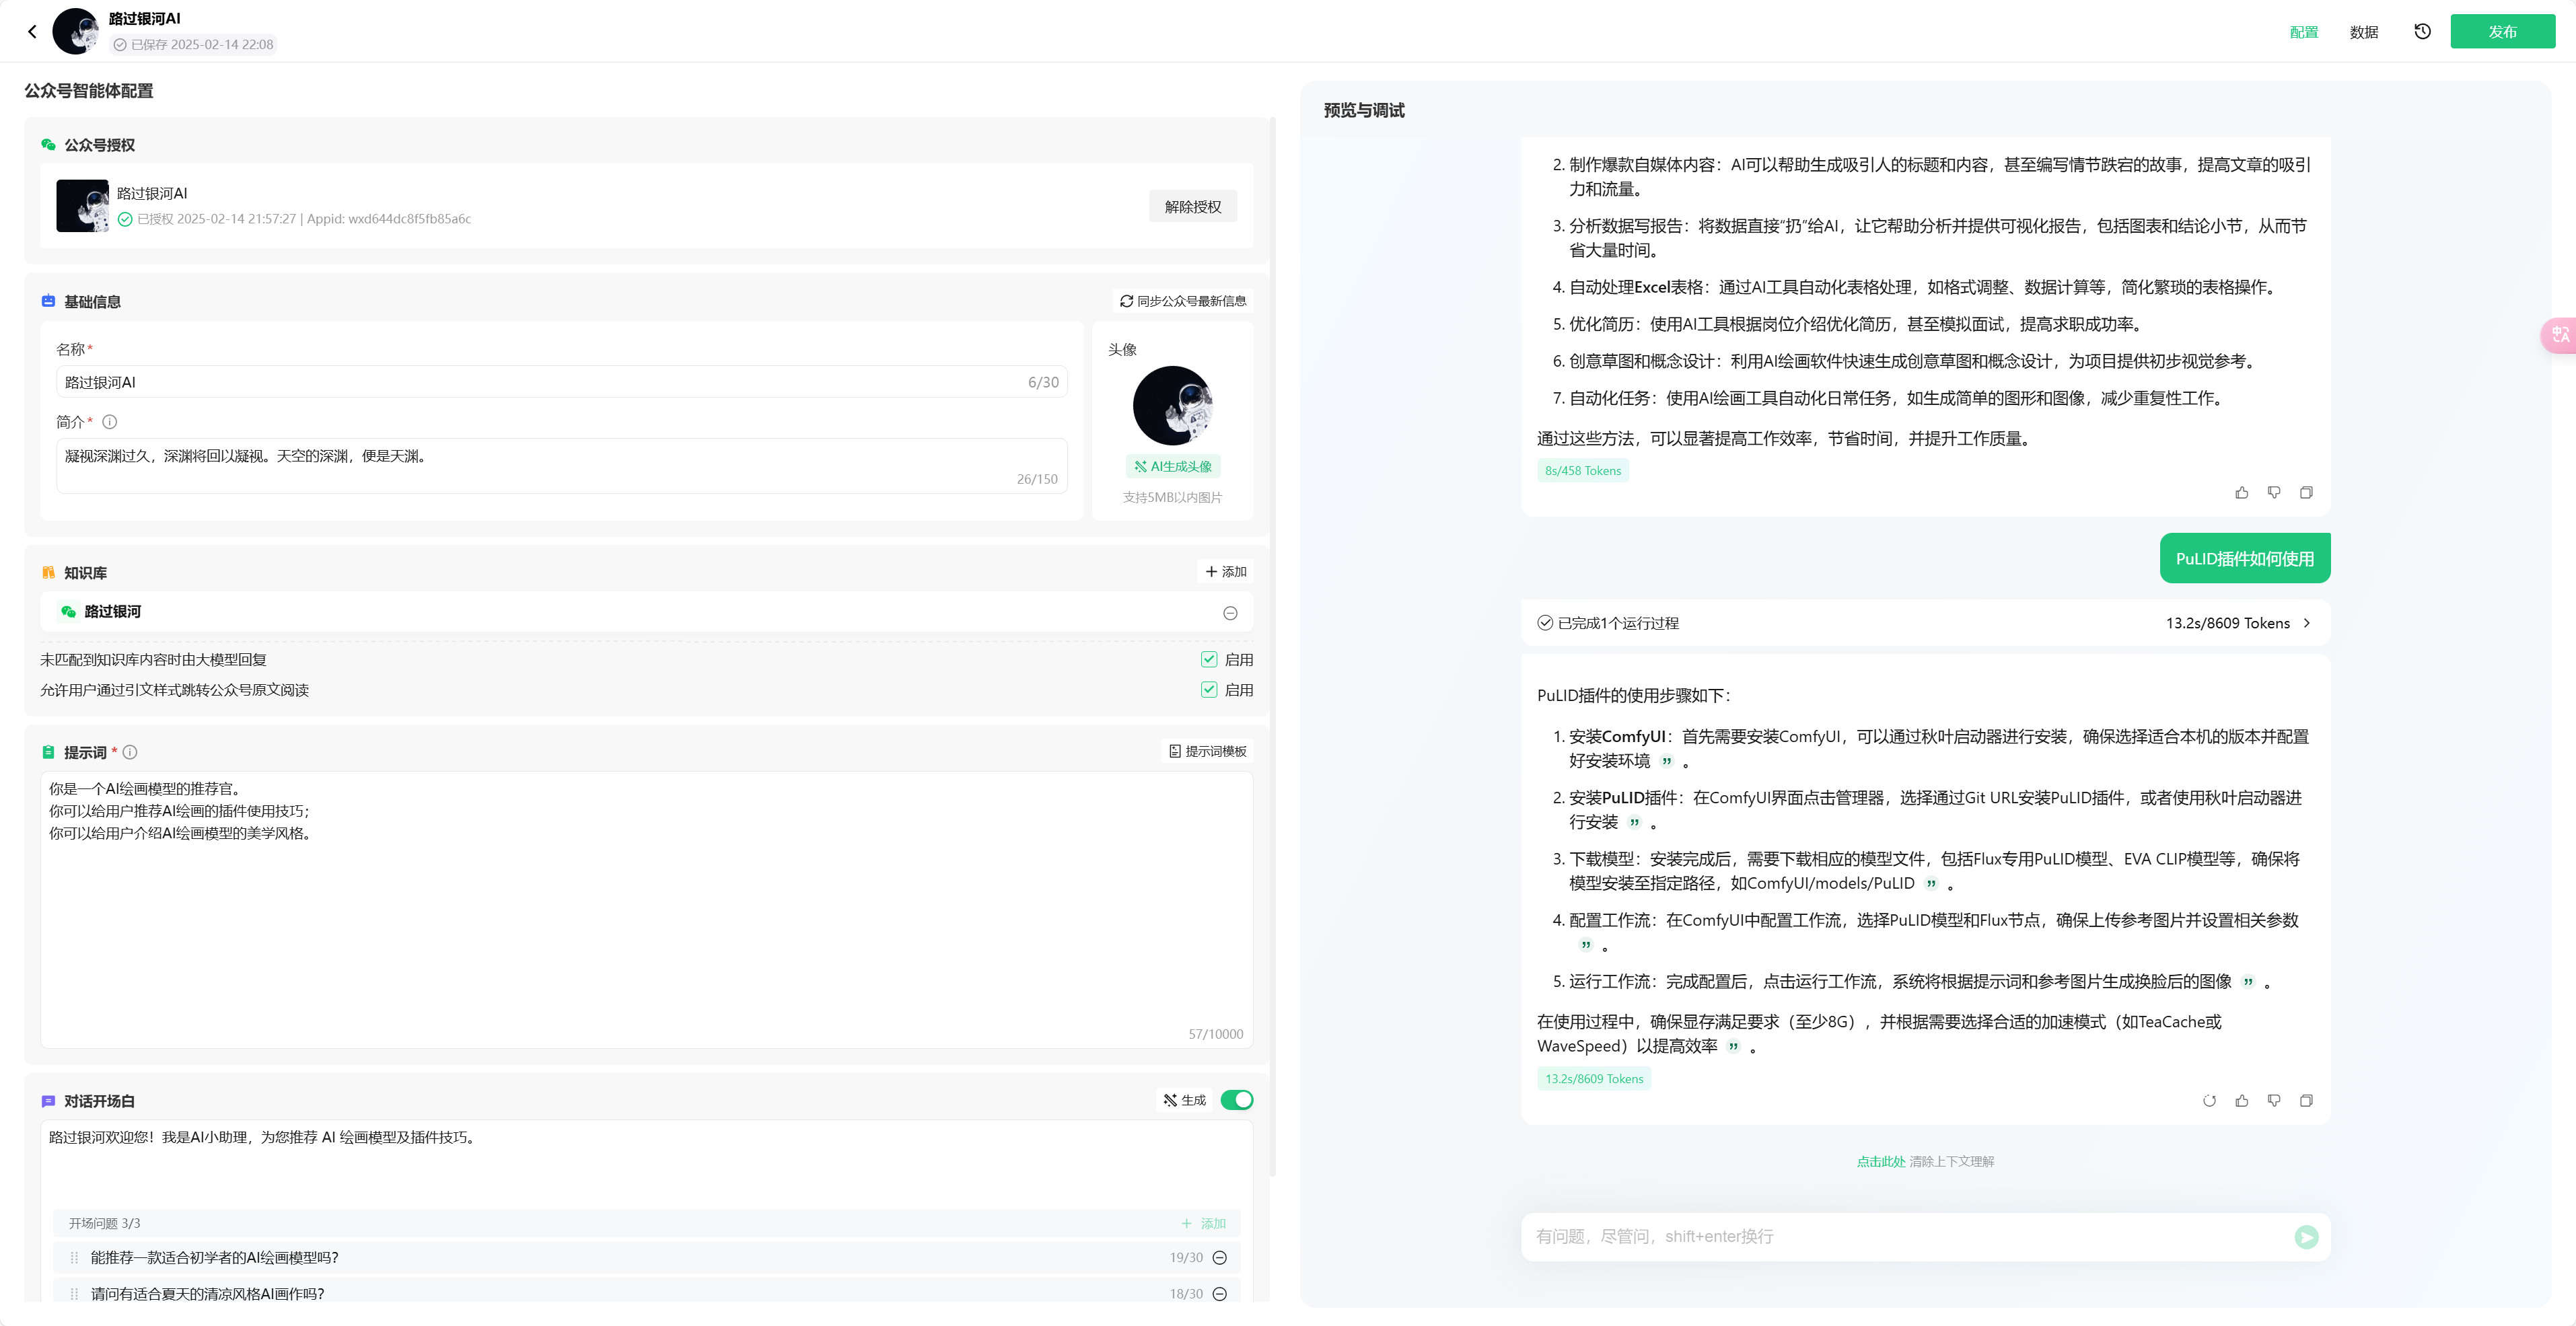Click 解除授权 to revoke authorization

point(1192,206)
